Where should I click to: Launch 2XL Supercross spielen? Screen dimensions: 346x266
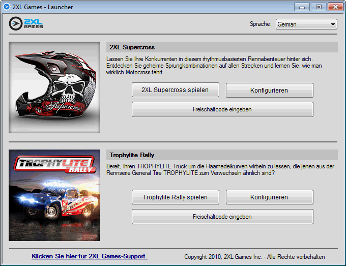[176, 90]
